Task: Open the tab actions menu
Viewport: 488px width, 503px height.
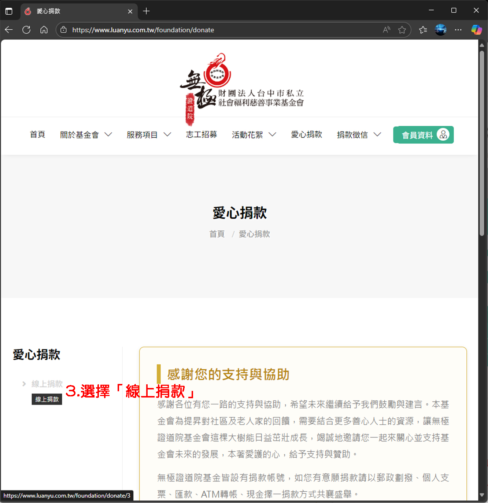Action: click(x=9, y=11)
